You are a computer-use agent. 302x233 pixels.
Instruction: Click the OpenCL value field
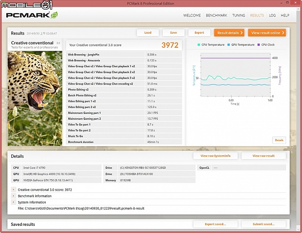pyautogui.click(x=249, y=168)
